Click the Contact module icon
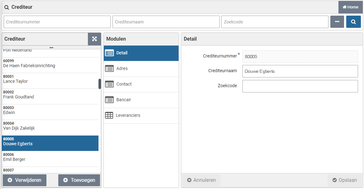This screenshot has height=189, width=364. pyautogui.click(x=109, y=84)
